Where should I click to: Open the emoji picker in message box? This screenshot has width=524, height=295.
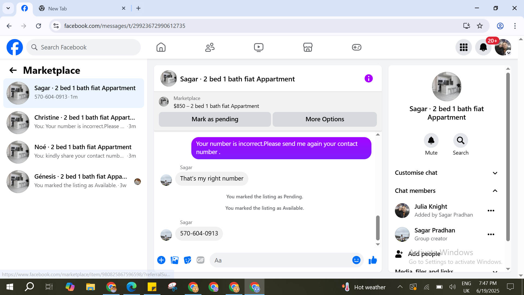[356, 260]
